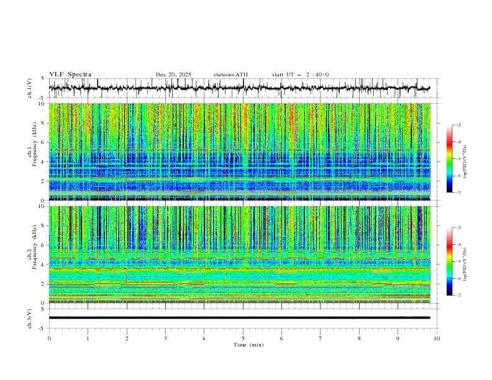This screenshot has width=492, height=380.
Task: Click the ch.1(V) waveform trace panel
Action: tap(242, 89)
